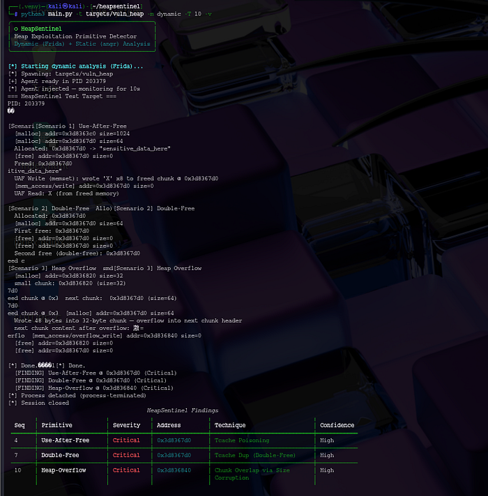Click 'Critical' severity in the Use-After-Free row
This screenshot has height=496, width=488.
click(126, 440)
